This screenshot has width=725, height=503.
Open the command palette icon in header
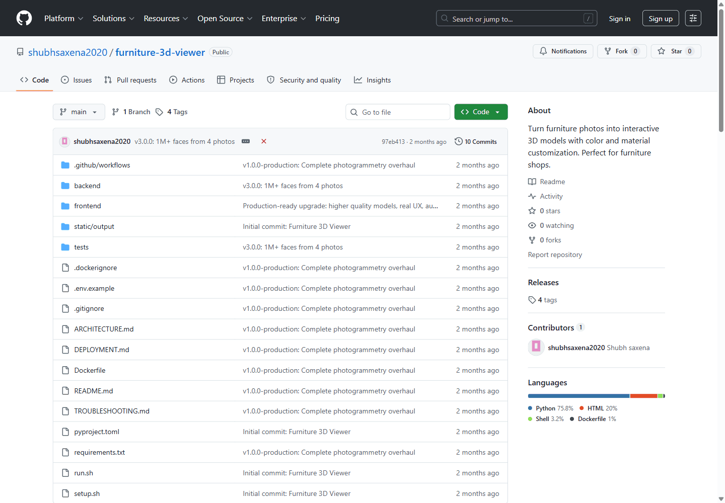pos(693,18)
